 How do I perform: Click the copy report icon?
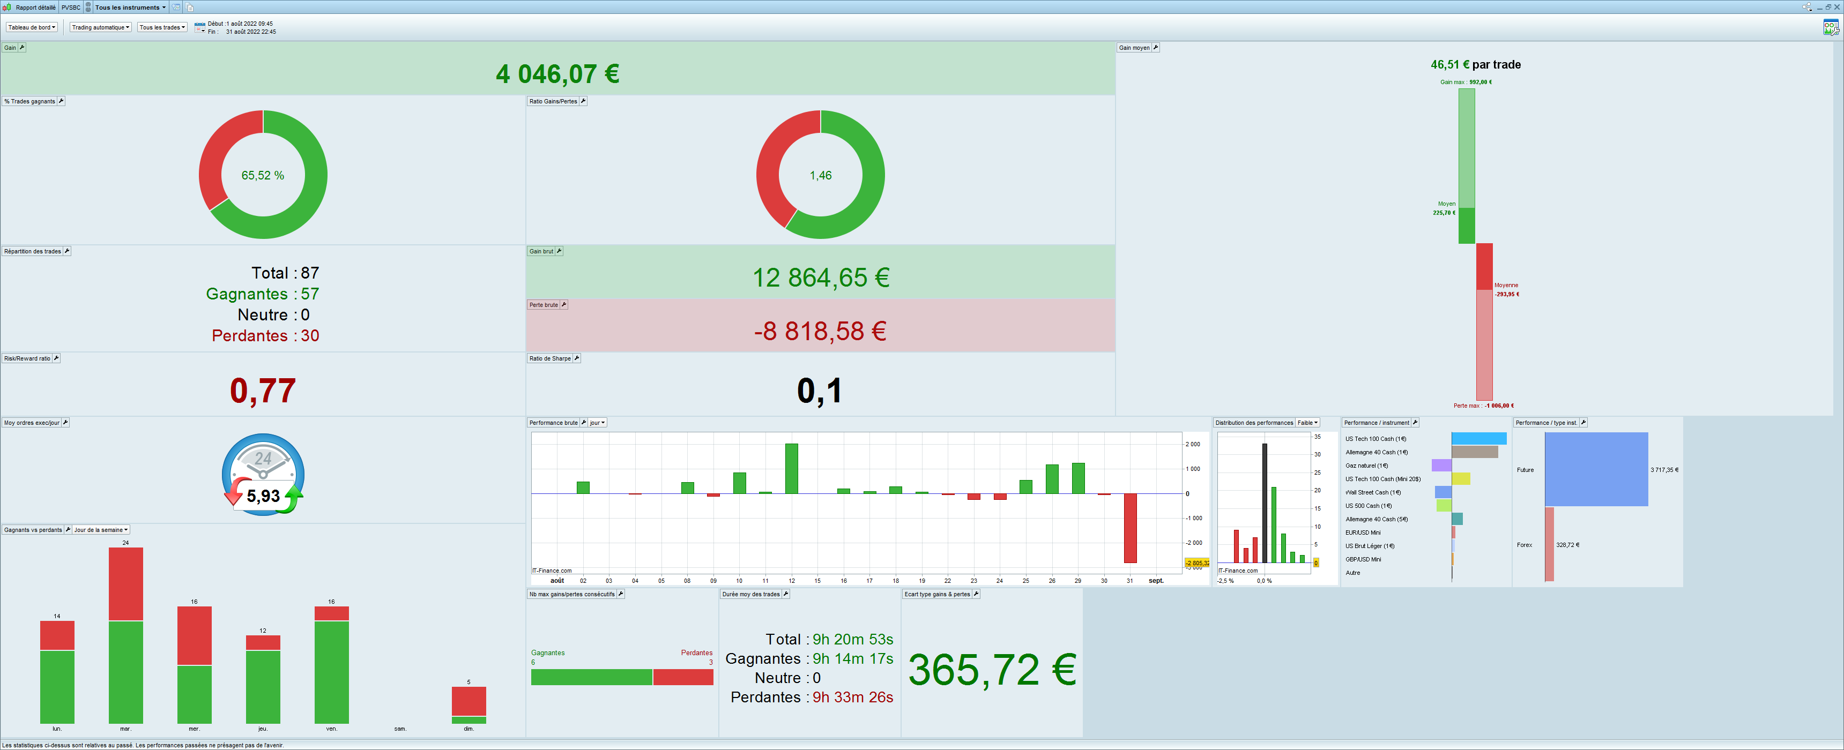(x=190, y=7)
